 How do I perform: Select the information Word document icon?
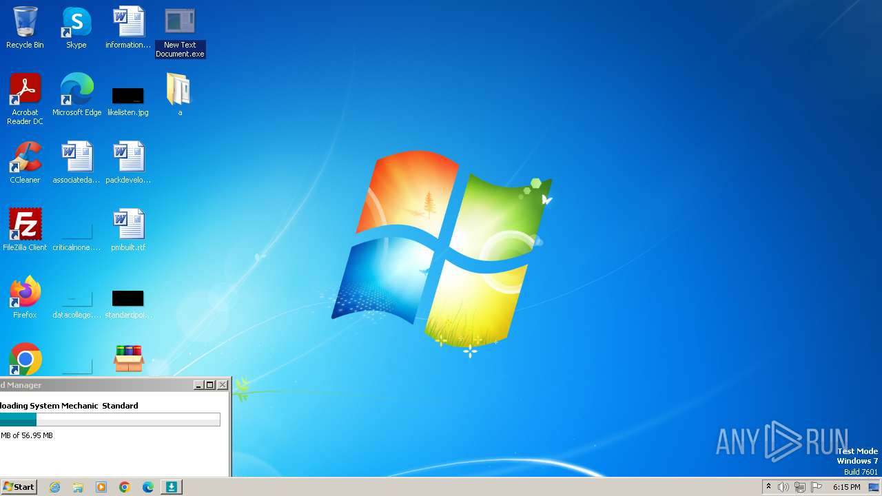[x=128, y=28]
